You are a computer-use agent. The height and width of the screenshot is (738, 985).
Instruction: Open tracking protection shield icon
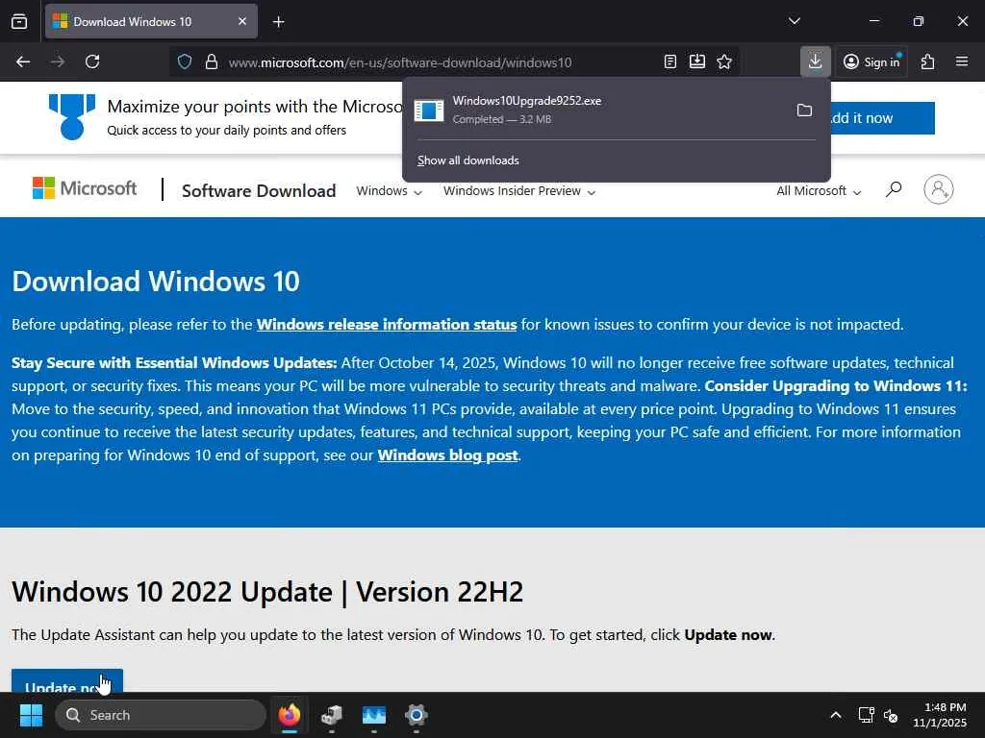pyautogui.click(x=184, y=61)
